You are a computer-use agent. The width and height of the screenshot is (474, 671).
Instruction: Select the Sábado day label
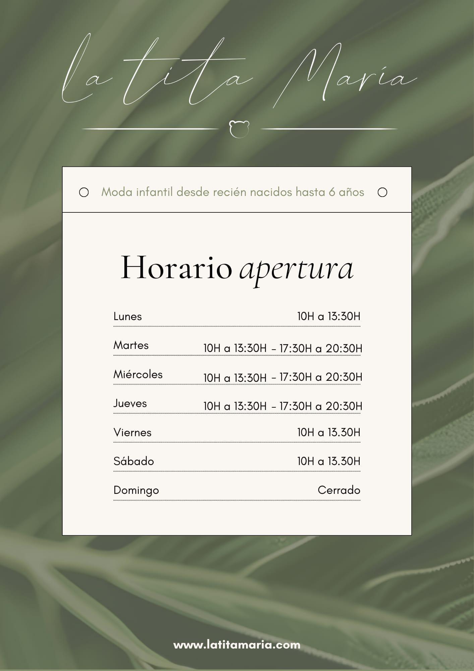[x=134, y=461]
